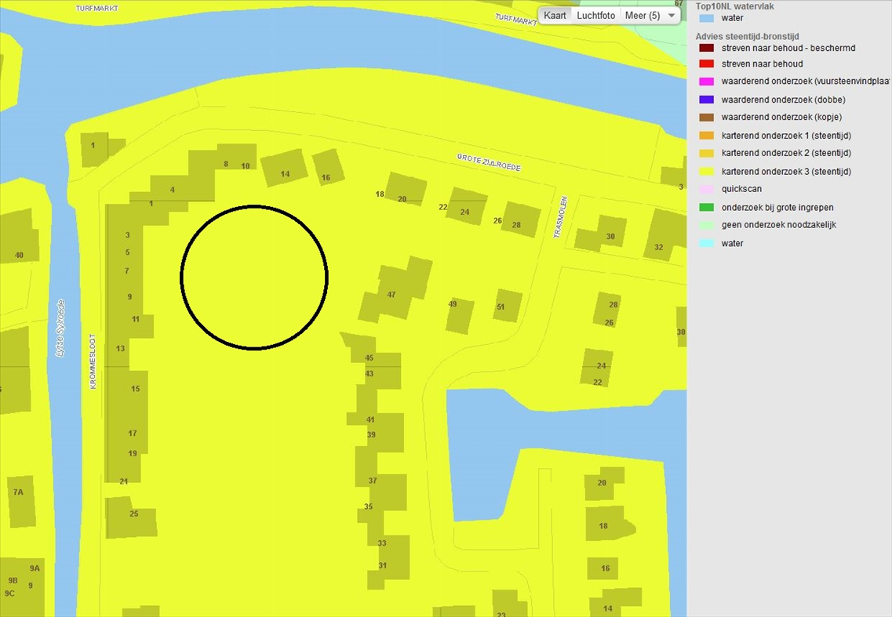Click the 'karterend onderzoek 2 (steentijd)' swatch
892x617 pixels.
707,153
